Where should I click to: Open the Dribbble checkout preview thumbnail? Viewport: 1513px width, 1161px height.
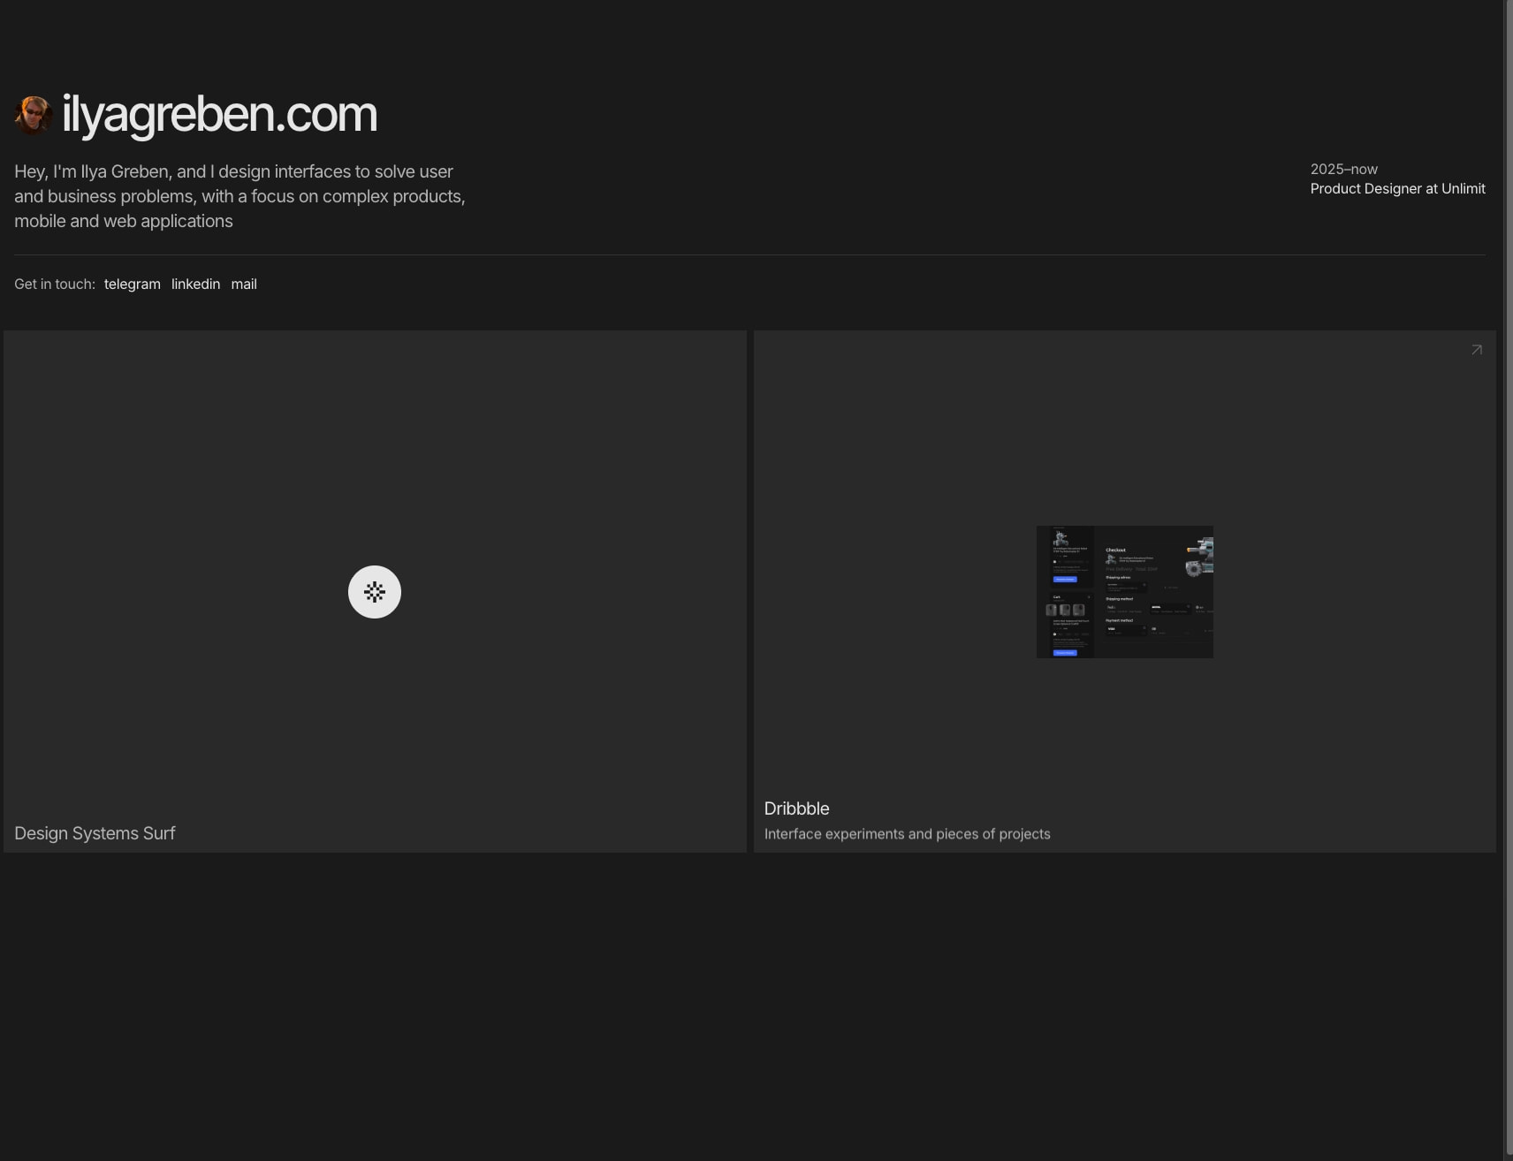pos(1125,592)
